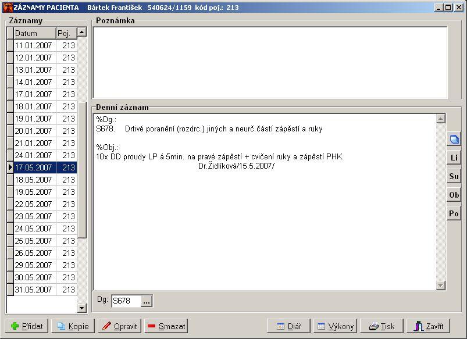Click the %Obj.: line in the daily record
This screenshot has width=467, height=339.
[107, 148]
